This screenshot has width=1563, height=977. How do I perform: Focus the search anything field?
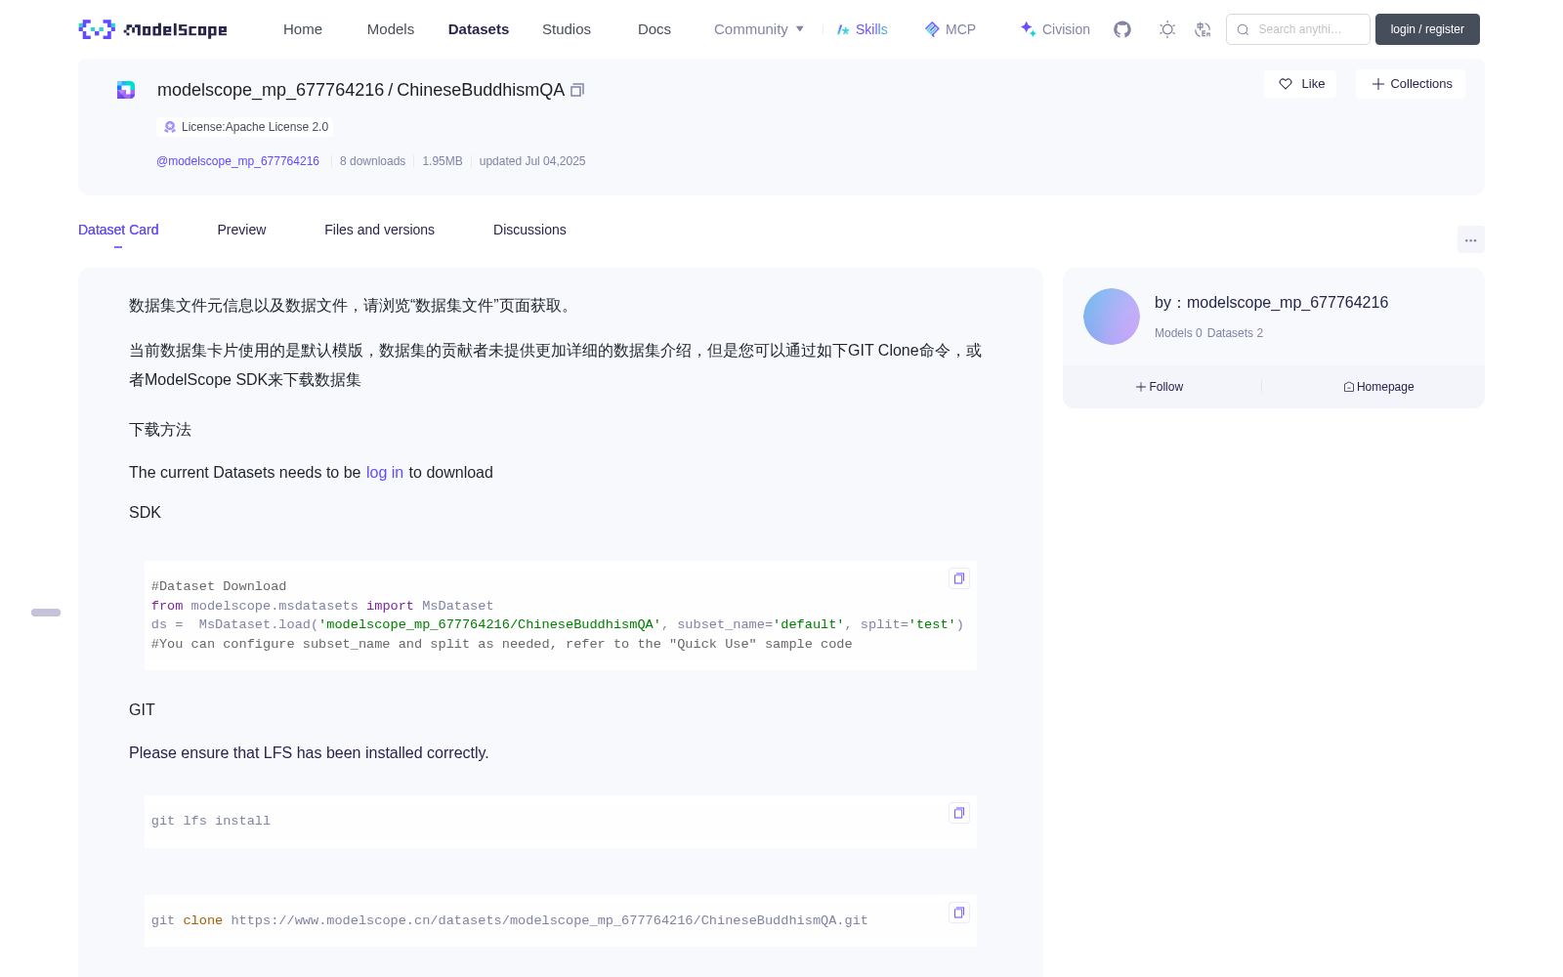tap(1298, 29)
